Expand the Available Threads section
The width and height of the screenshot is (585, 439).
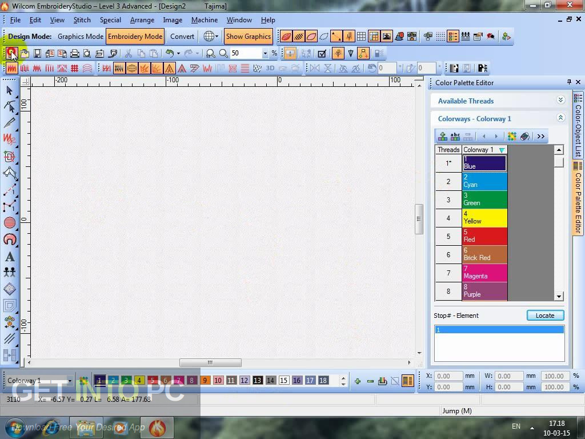click(560, 100)
